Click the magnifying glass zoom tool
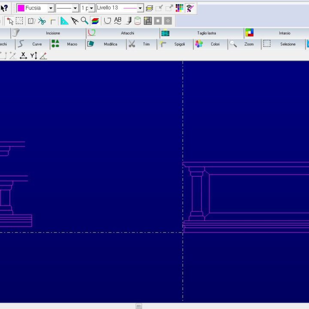The width and height of the screenshot is (309, 309). click(x=85, y=21)
